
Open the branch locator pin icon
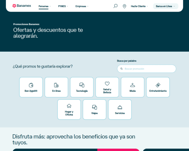tap(125, 6)
